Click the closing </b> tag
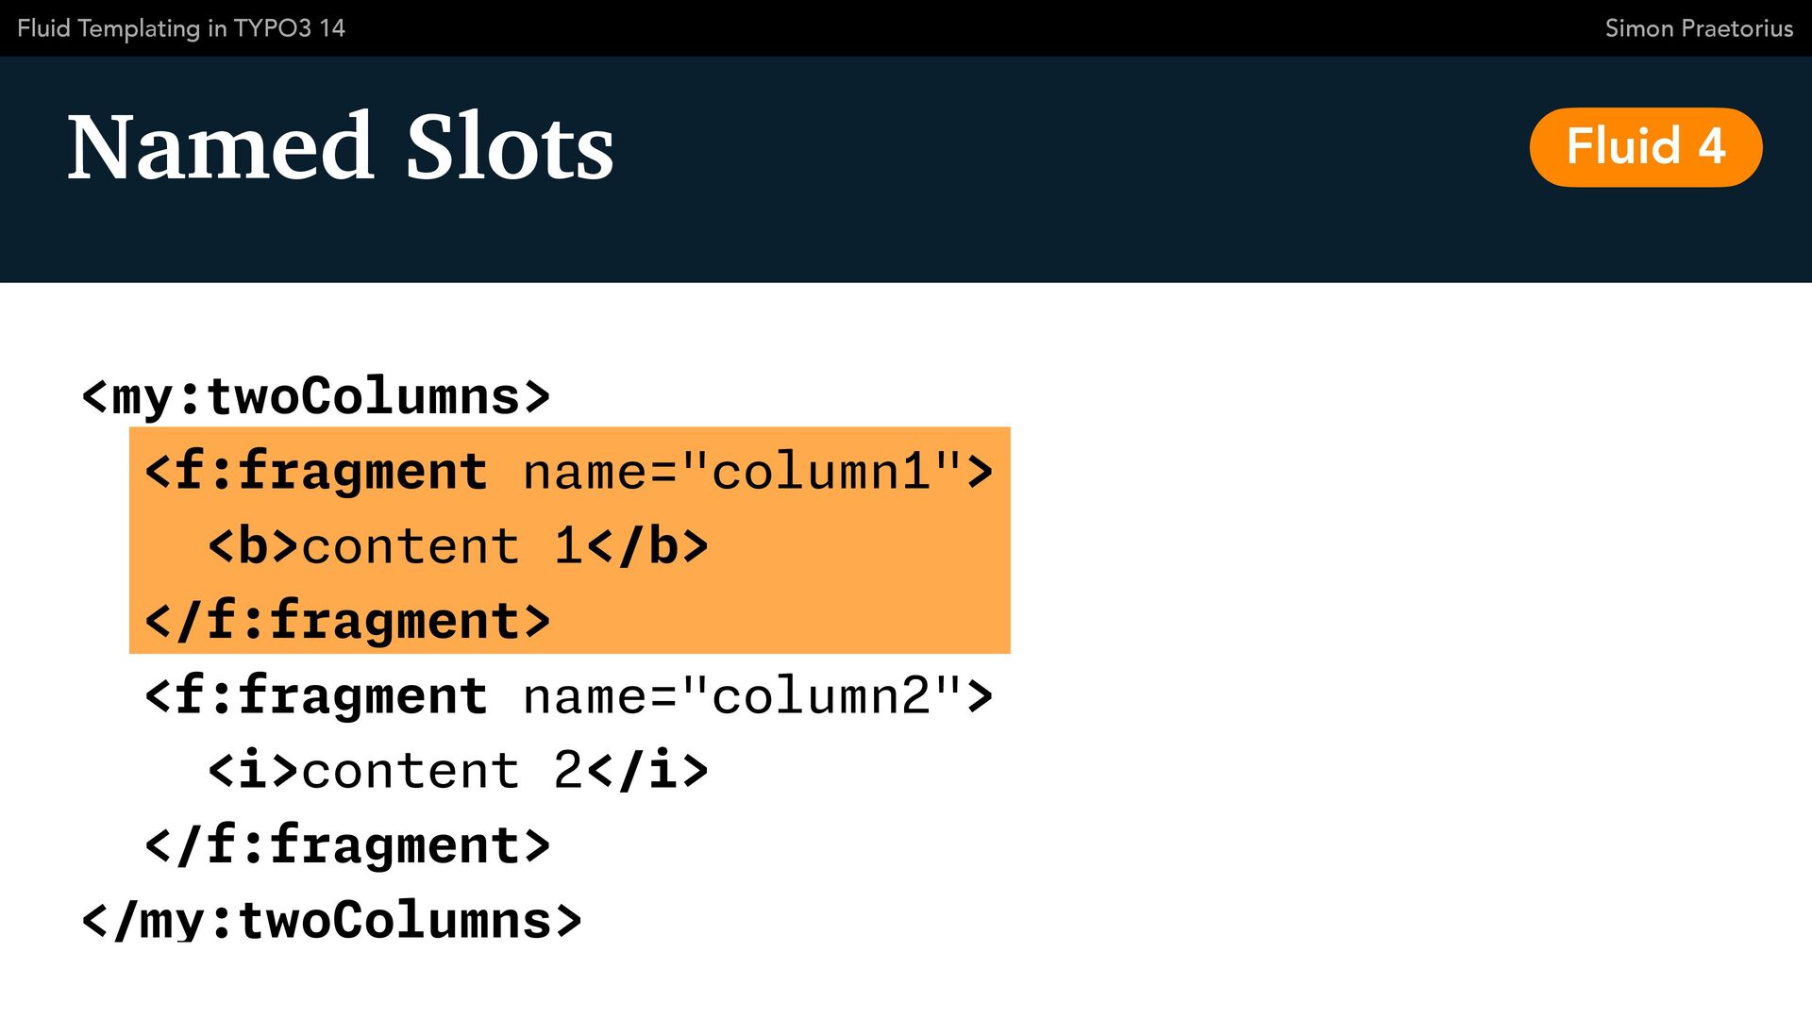The height and width of the screenshot is (1019, 1812). coord(647,546)
